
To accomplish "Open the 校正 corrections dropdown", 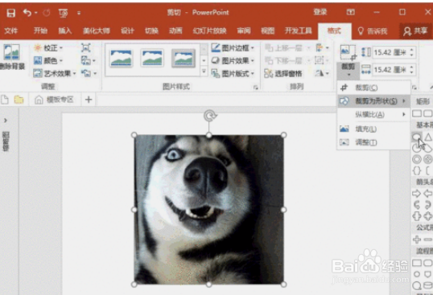I will point(48,48).
